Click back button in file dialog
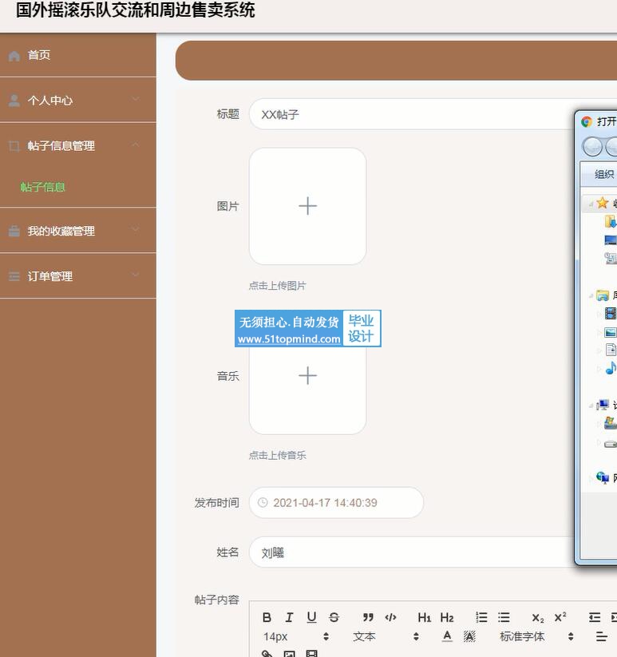This screenshot has height=657, width=617. [592, 147]
